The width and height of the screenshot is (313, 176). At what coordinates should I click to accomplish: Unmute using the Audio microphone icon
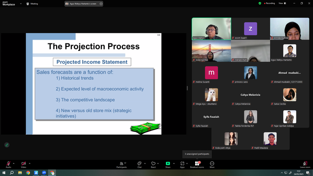pyautogui.click(x=8, y=163)
